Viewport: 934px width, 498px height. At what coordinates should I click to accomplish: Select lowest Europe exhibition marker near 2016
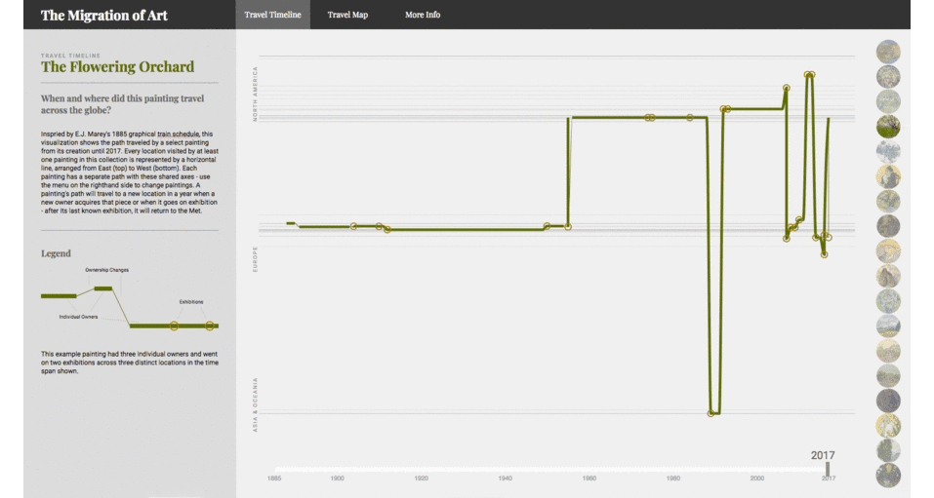pos(824,254)
